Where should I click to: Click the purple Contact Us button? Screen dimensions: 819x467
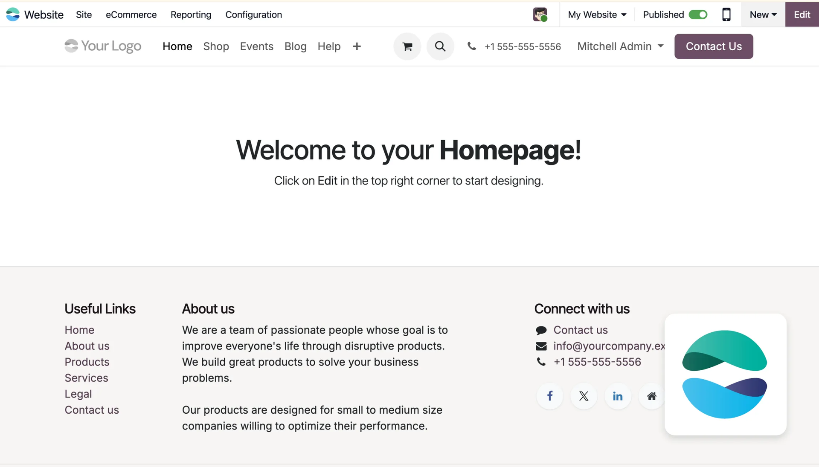point(714,46)
